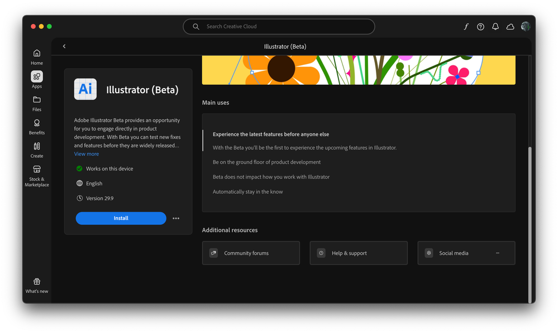Click the 'Additional resources' heading
The image size is (558, 333).
coord(230,230)
